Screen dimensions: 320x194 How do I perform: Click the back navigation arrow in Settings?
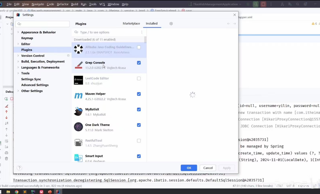[x=229, y=24]
